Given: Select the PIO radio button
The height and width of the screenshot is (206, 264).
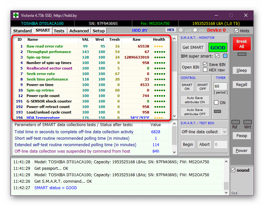Looking at the screenshot, I should pyautogui.click(x=195, y=30).
